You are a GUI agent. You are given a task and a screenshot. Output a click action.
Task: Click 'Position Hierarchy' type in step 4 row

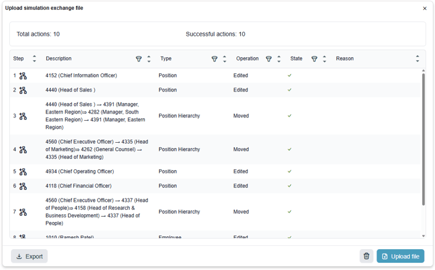pyautogui.click(x=179, y=149)
